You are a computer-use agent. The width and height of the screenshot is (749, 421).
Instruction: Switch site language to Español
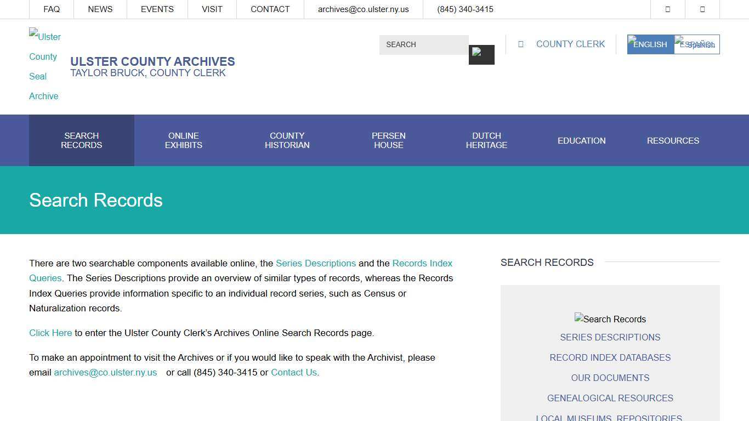pos(696,44)
